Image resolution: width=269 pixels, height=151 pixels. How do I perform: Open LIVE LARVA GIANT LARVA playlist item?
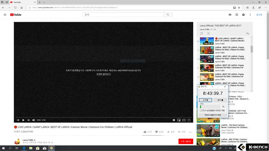[224, 41]
